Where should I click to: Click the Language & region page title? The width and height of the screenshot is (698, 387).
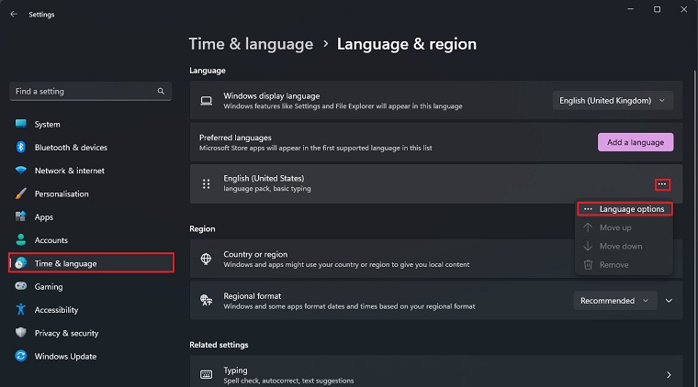pyautogui.click(x=407, y=44)
